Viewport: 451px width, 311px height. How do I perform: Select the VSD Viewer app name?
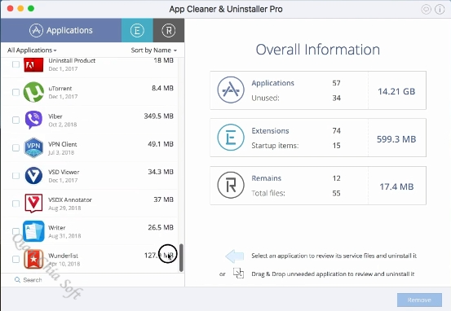[64, 172]
